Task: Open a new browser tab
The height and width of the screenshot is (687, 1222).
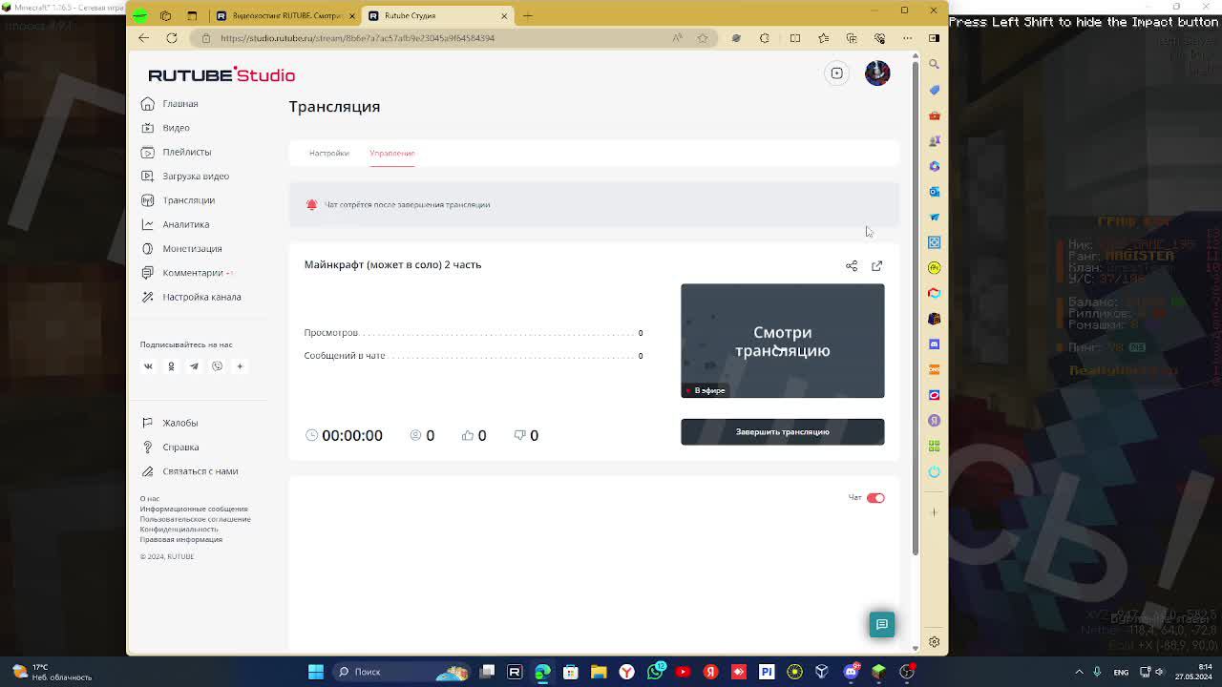Action: 528,15
